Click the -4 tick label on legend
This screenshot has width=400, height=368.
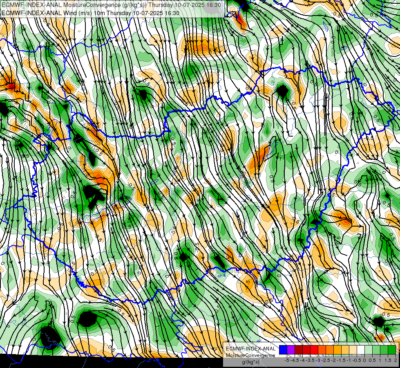302,360
